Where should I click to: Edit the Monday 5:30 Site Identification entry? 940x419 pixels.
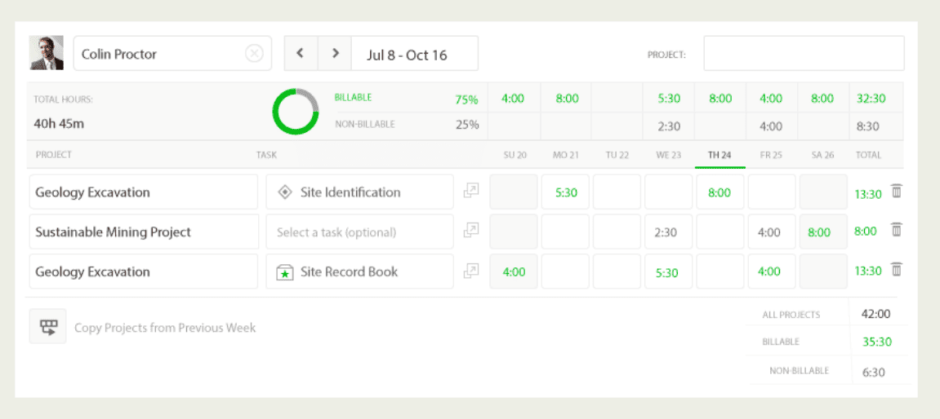[565, 192]
